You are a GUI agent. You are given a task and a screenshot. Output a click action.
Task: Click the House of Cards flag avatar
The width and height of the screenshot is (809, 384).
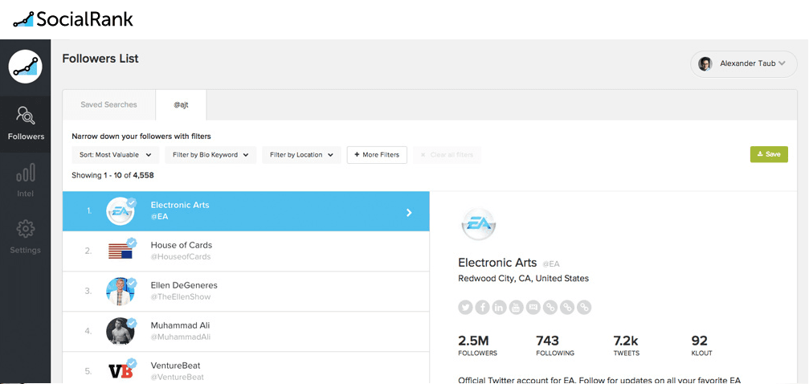point(121,251)
